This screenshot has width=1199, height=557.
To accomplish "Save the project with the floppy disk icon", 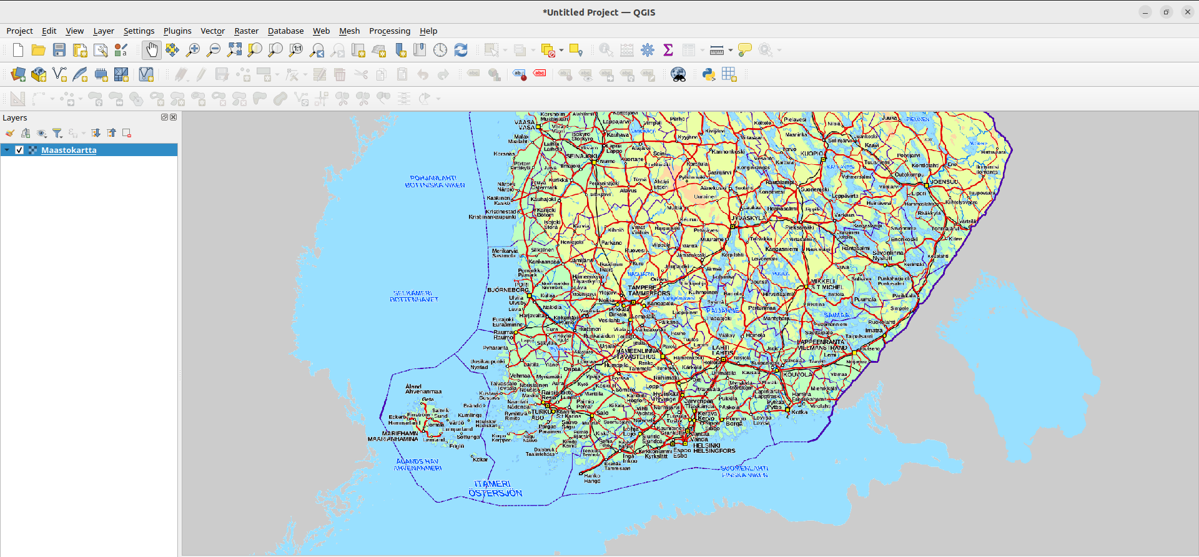I will click(x=59, y=50).
